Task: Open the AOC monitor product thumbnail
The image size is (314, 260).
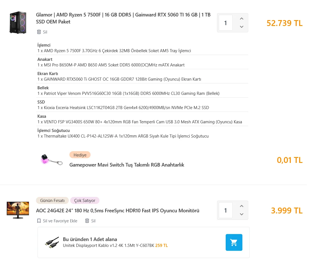Action: click(x=18, y=210)
